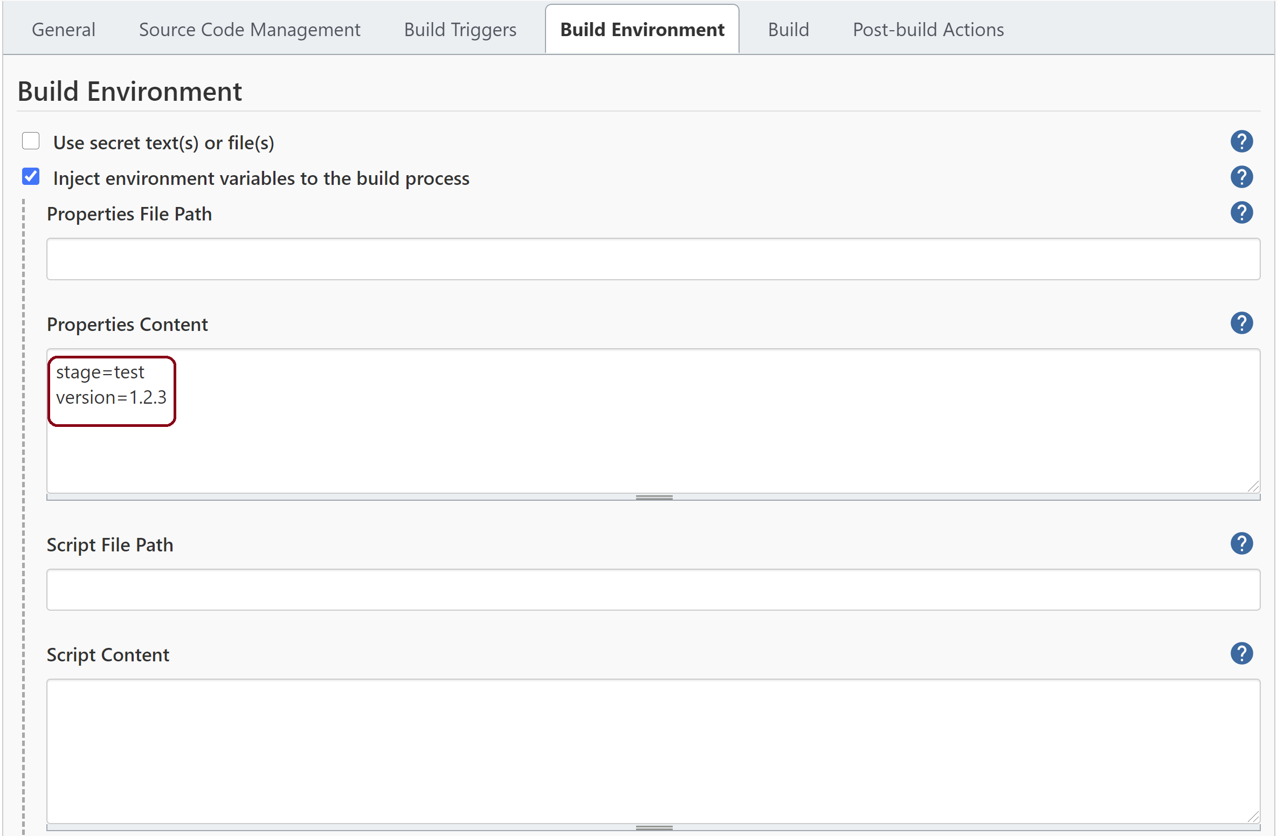1277x836 pixels.
Task: Click inside the Script Content textarea
Action: tap(653, 751)
